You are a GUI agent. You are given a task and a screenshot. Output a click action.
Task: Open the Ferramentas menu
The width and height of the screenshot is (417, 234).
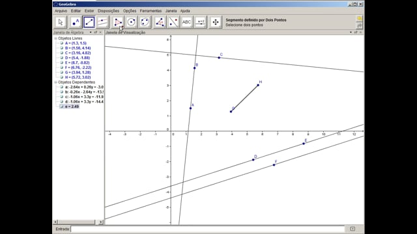151,11
